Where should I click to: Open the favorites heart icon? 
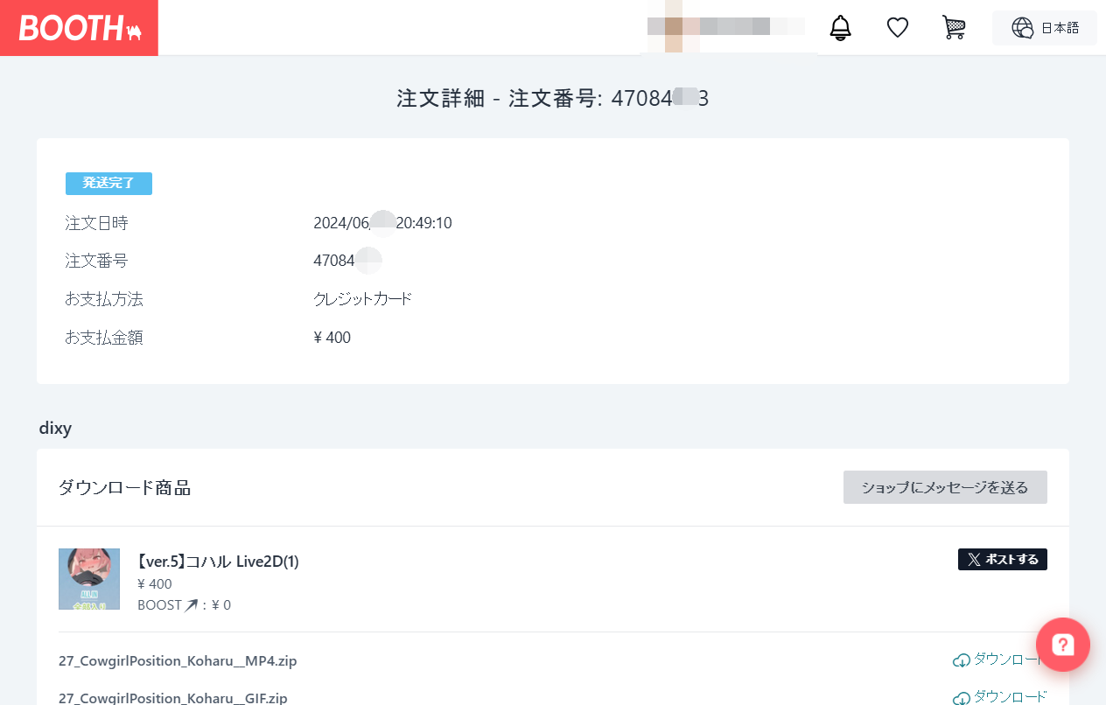coord(897,28)
